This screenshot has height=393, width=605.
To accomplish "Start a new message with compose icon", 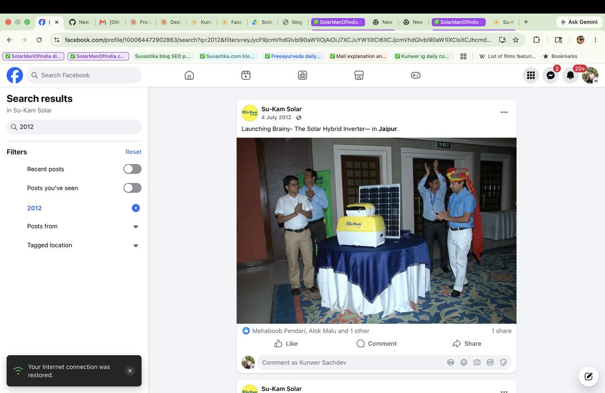I will pos(588,377).
